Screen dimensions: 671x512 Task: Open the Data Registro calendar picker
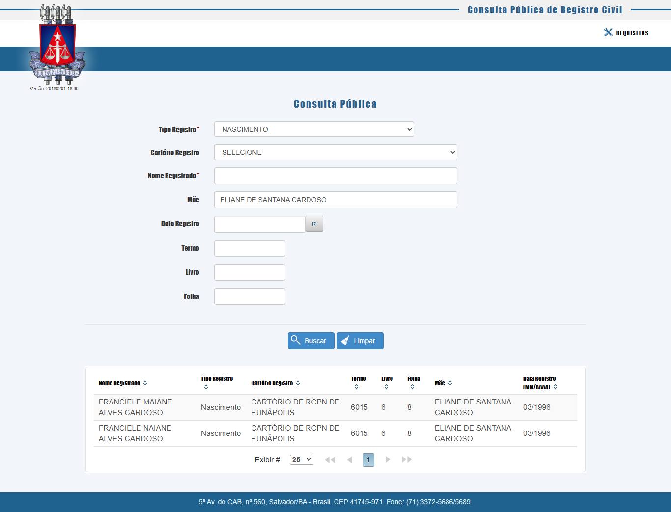(314, 224)
